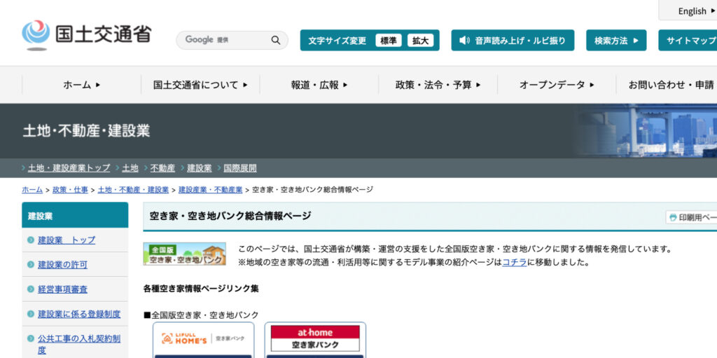Open 国土交通省について menu
The width and height of the screenshot is (717, 358).
point(200,85)
